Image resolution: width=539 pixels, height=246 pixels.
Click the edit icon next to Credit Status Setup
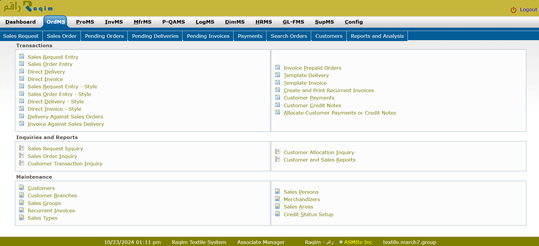pyautogui.click(x=277, y=214)
